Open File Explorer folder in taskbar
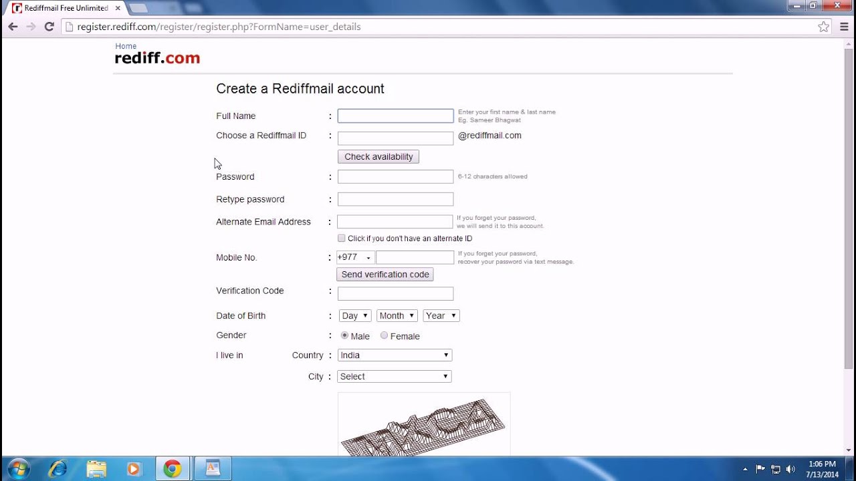The image size is (856, 481). tap(96, 468)
